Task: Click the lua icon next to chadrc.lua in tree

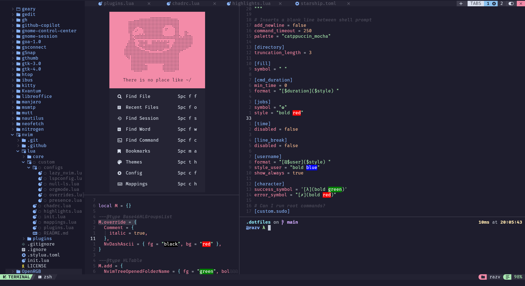Action: 35,206
